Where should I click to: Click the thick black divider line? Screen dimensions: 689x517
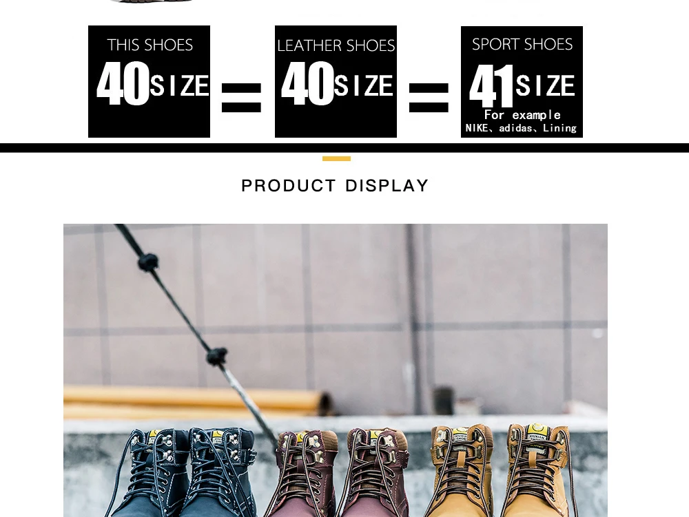[344, 147]
